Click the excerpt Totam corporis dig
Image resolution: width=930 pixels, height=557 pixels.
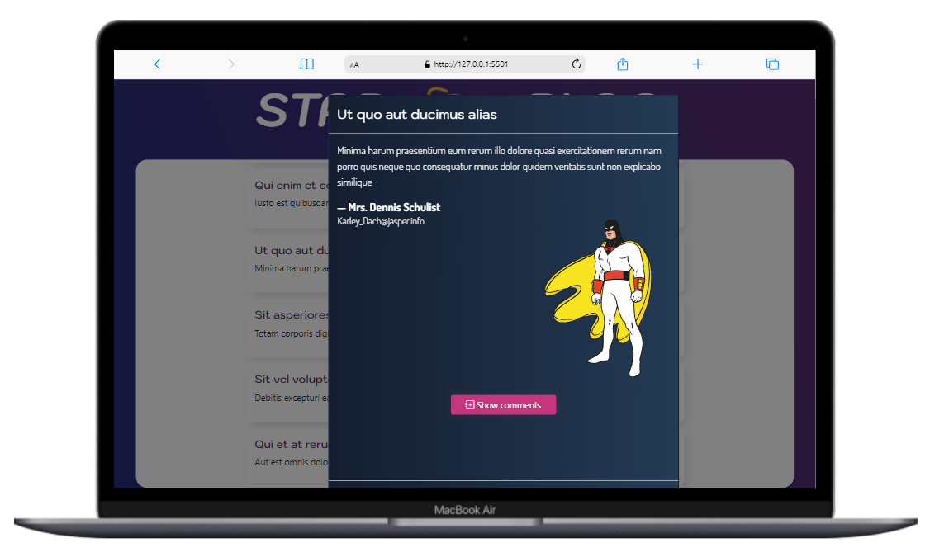[292, 333]
